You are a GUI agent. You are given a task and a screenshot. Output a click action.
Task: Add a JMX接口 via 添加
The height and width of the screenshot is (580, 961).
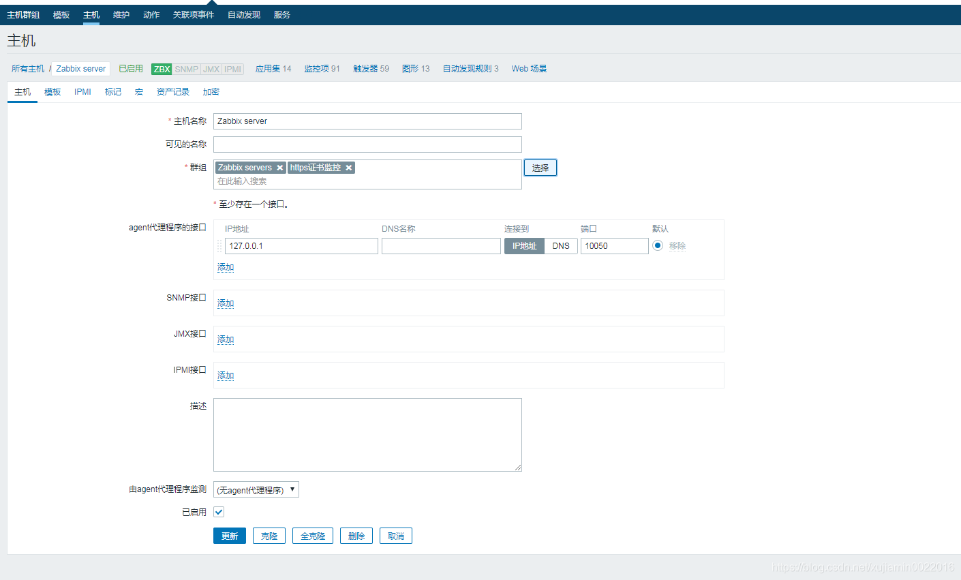226,339
